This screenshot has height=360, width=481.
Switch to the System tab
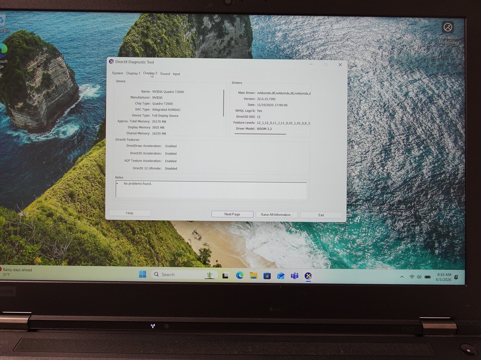(x=118, y=73)
